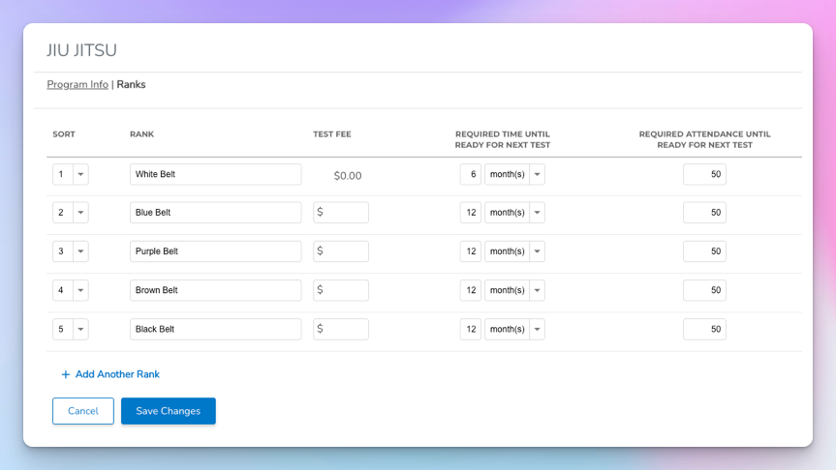The width and height of the screenshot is (836, 470).
Task: Open sort dropdown for Brown Belt
Action: tap(71, 290)
